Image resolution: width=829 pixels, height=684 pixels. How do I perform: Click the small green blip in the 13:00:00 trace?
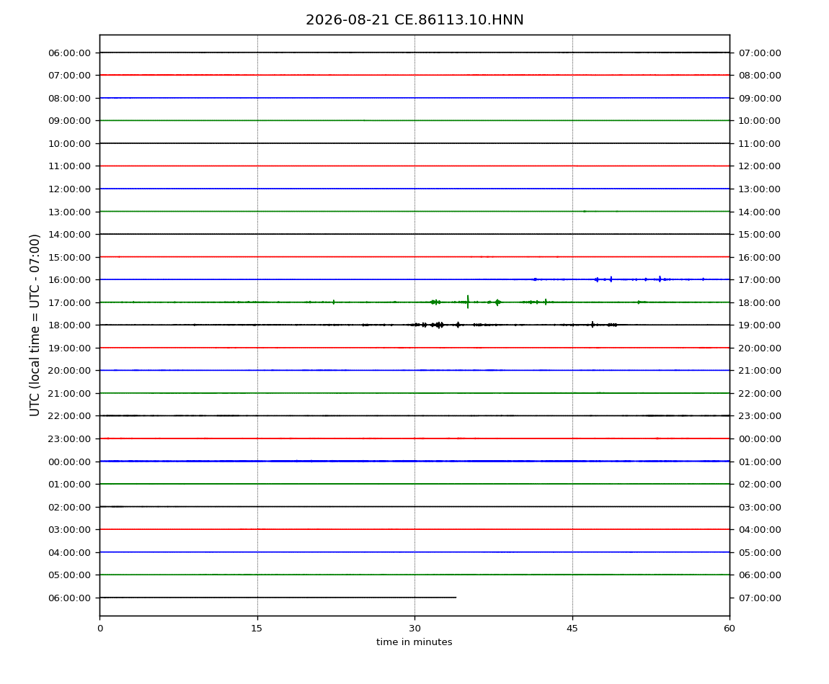click(584, 211)
